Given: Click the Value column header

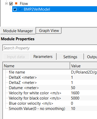Looking at the screenshot, I should click(x=83, y=66).
